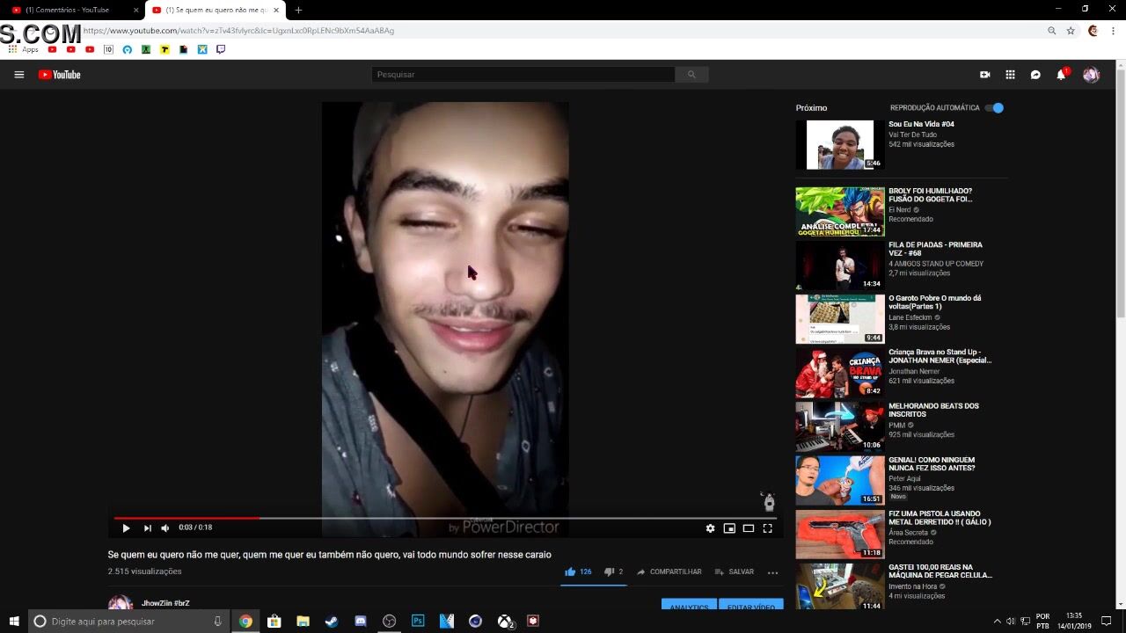This screenshot has height=633, width=1126.
Task: Open the Sou Eu Na Vida #04 thumbnail
Action: click(839, 145)
